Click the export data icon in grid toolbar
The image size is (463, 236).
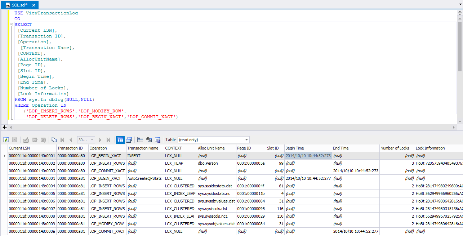[x=157, y=140]
